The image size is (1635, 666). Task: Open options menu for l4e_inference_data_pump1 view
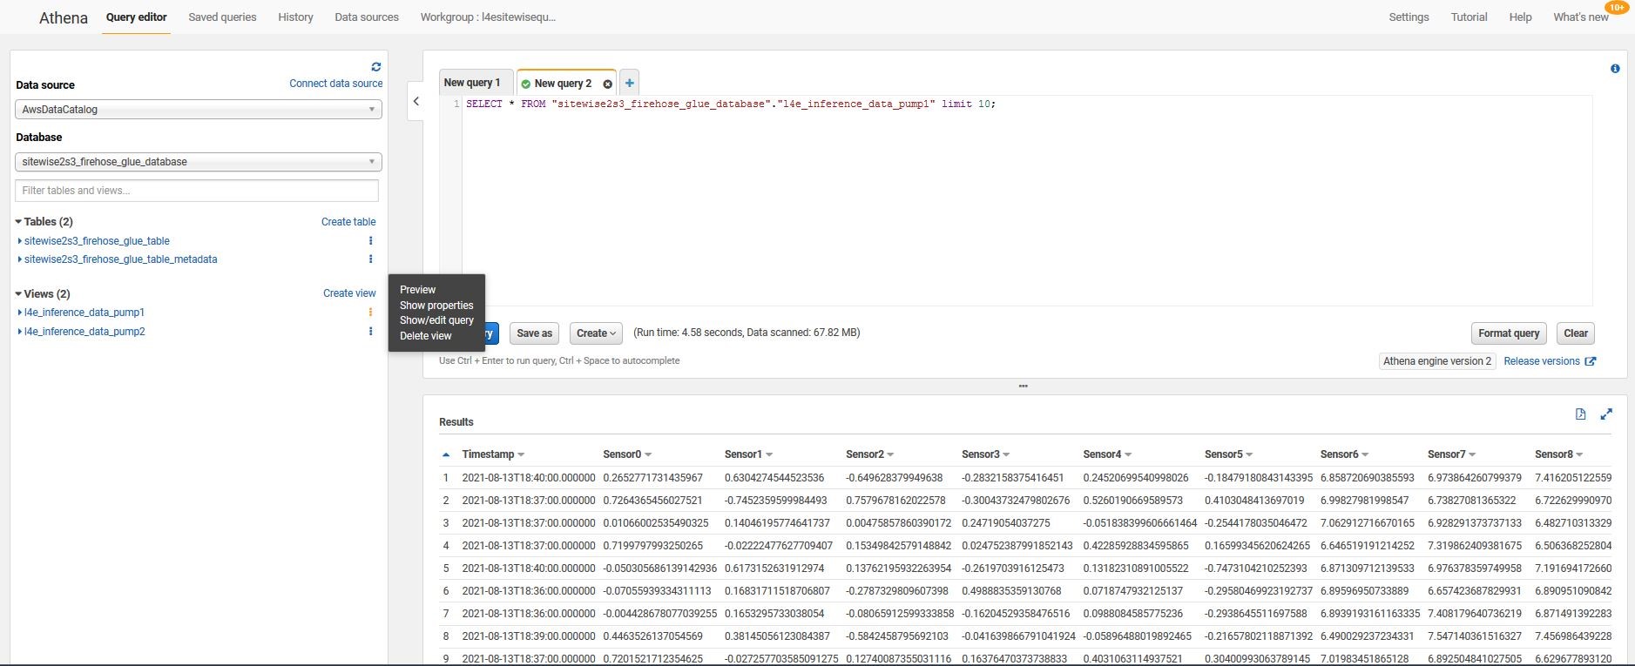[370, 313]
